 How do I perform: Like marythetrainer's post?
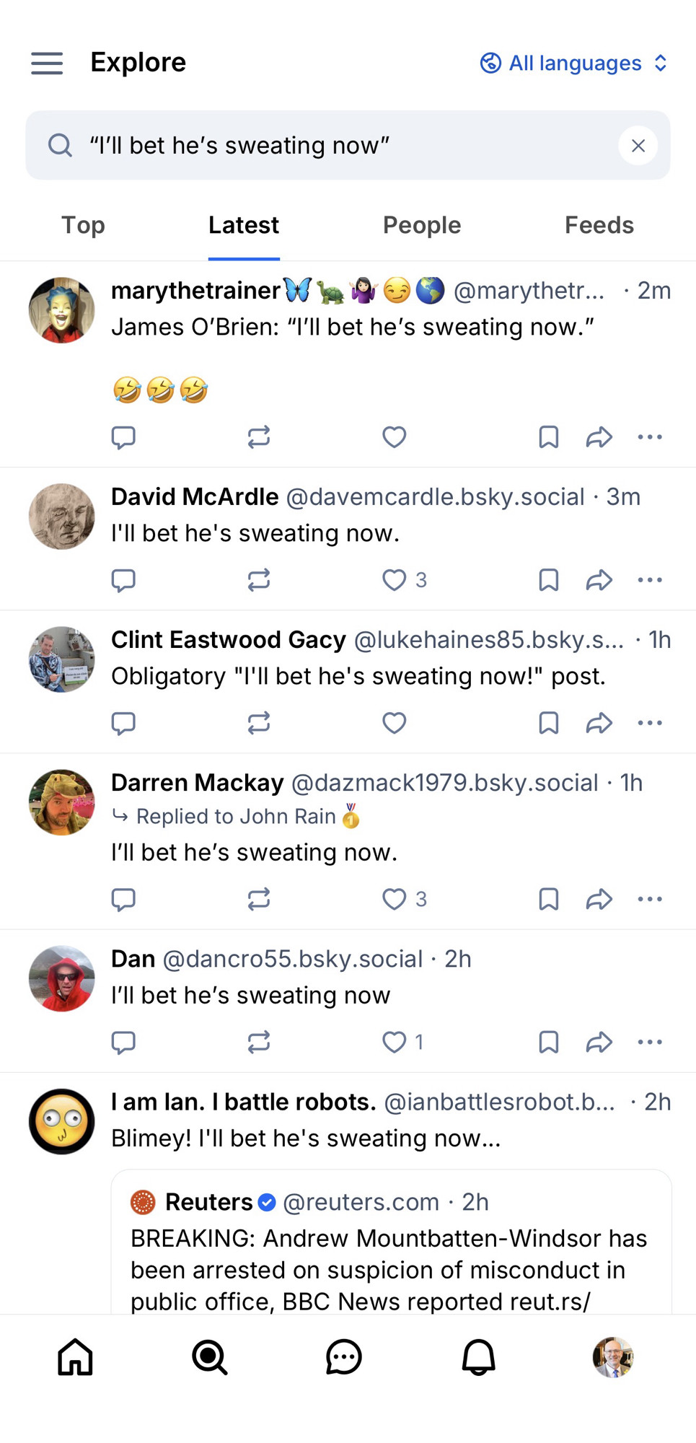pos(394,437)
